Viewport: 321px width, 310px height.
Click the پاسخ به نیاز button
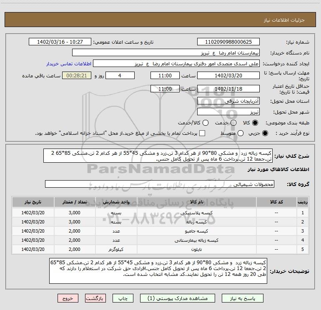coord(243,298)
